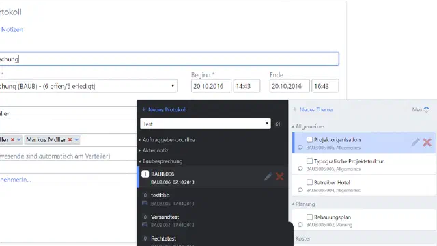Click comment icon under Typografische Projektstruktur
This screenshot has height=246, width=437.
click(300, 169)
